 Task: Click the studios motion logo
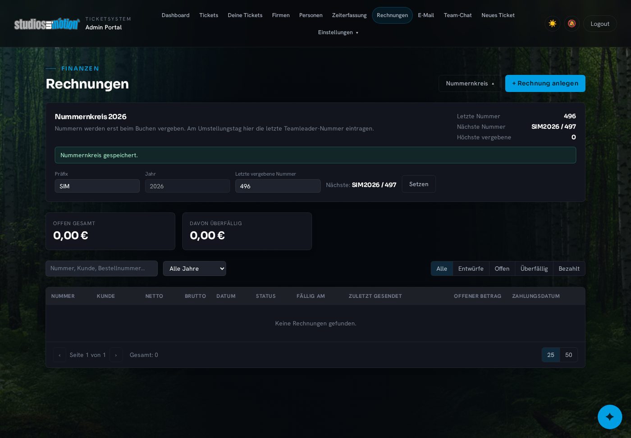pyautogui.click(x=47, y=23)
